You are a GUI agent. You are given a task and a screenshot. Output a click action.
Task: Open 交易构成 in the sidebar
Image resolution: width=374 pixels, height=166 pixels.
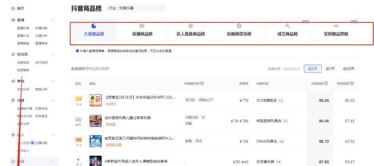click(x=42, y=109)
